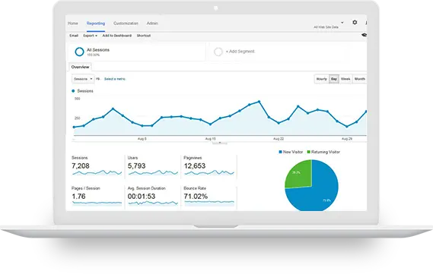Click the 250 y-axis label
This screenshot has height=274, width=433.
(x=77, y=118)
